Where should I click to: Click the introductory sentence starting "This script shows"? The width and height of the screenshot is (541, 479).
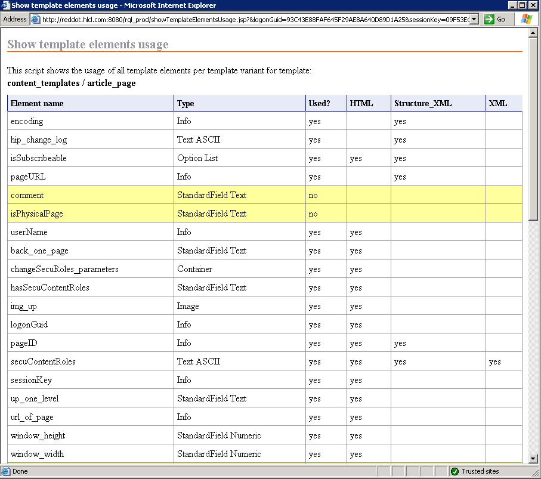point(159,71)
